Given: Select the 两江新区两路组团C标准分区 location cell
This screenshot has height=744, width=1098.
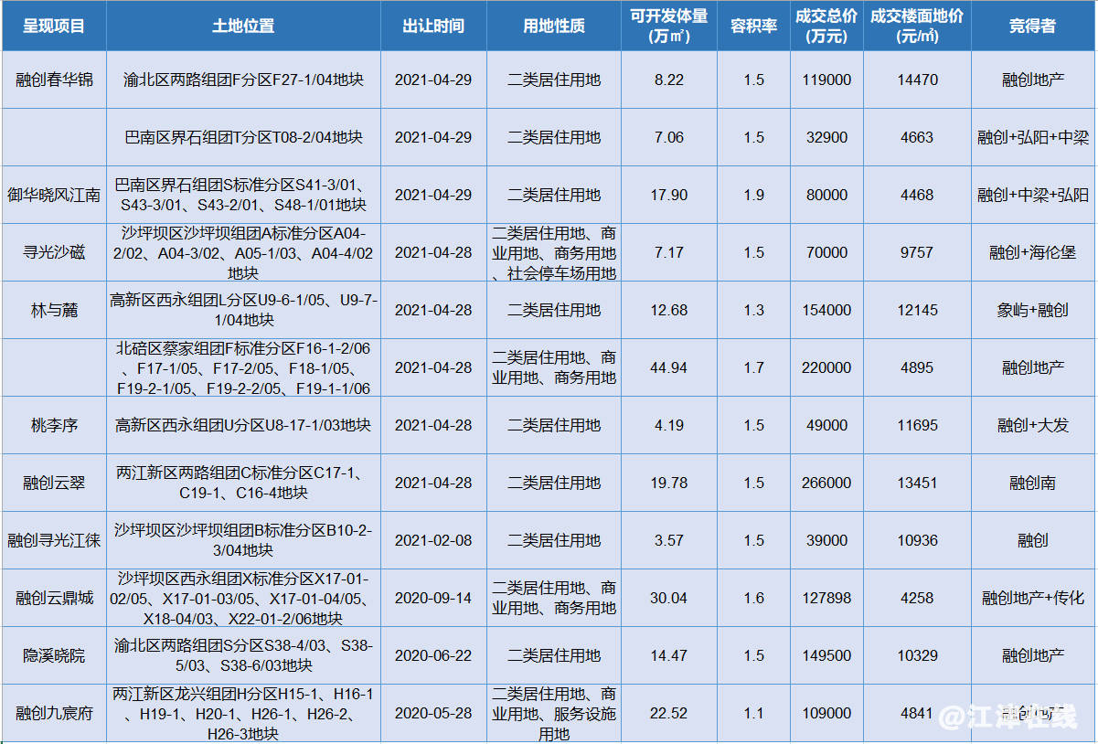Looking at the screenshot, I should tap(243, 483).
